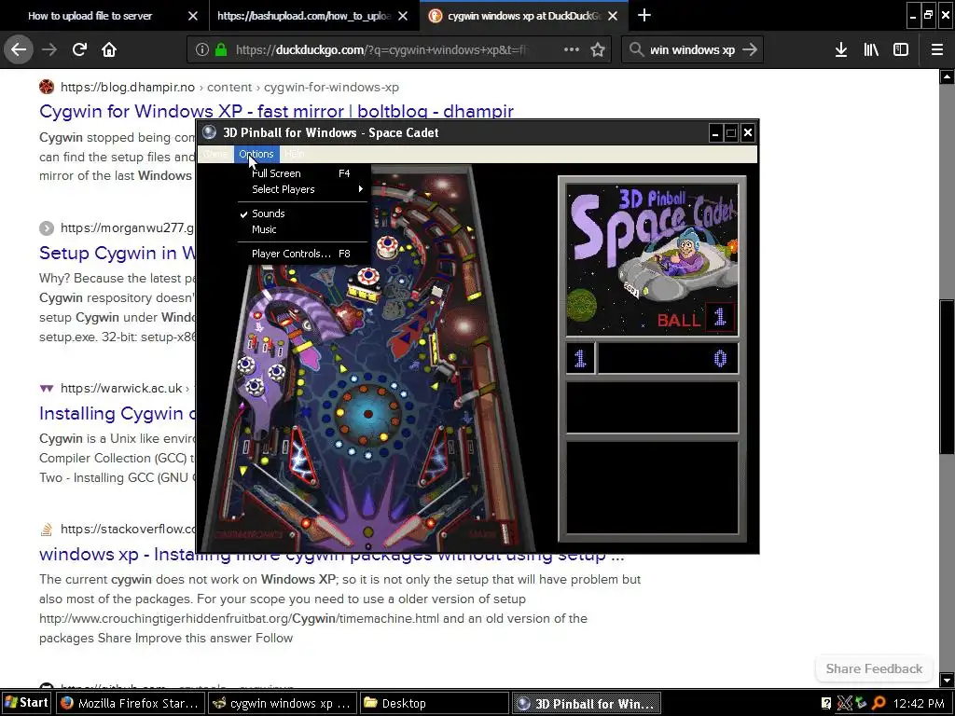Click the Pinball score display showing 0
Image resolution: width=955 pixels, height=716 pixels.
tap(668, 358)
